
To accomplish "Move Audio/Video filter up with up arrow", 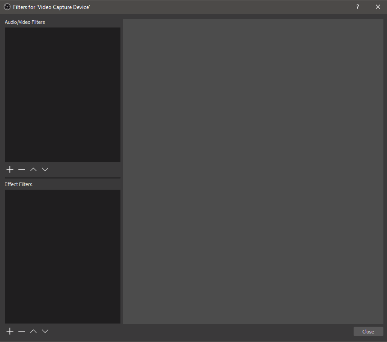I will point(33,169).
